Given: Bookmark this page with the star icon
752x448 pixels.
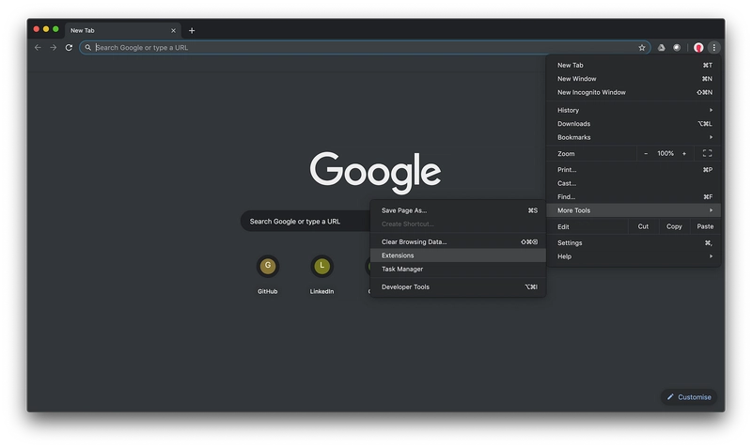Looking at the screenshot, I should click(642, 48).
